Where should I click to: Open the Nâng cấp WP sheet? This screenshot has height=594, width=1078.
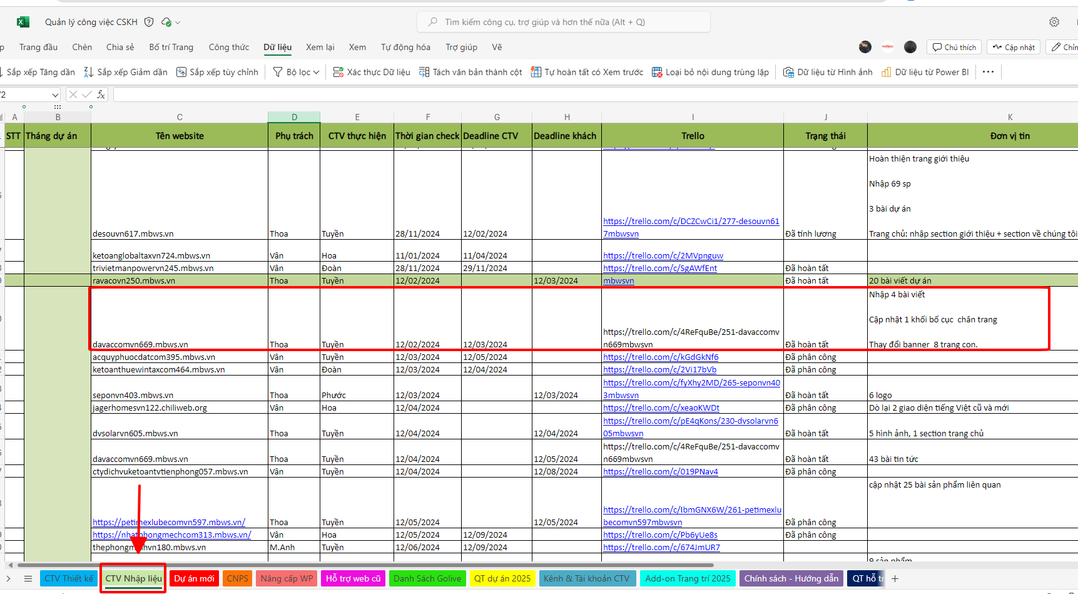click(287, 578)
